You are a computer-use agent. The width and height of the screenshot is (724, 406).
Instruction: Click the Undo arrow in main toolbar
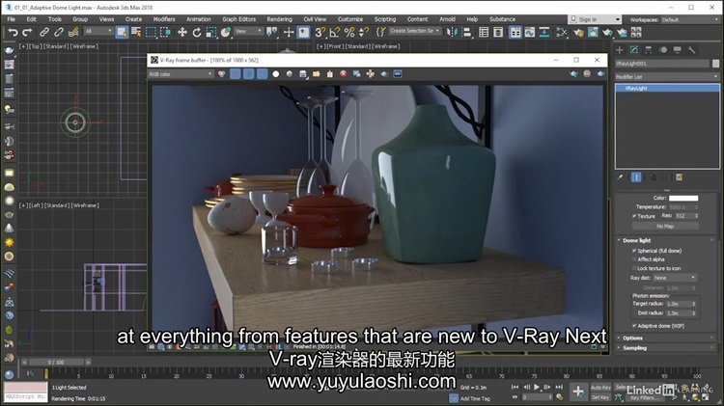pos(12,32)
